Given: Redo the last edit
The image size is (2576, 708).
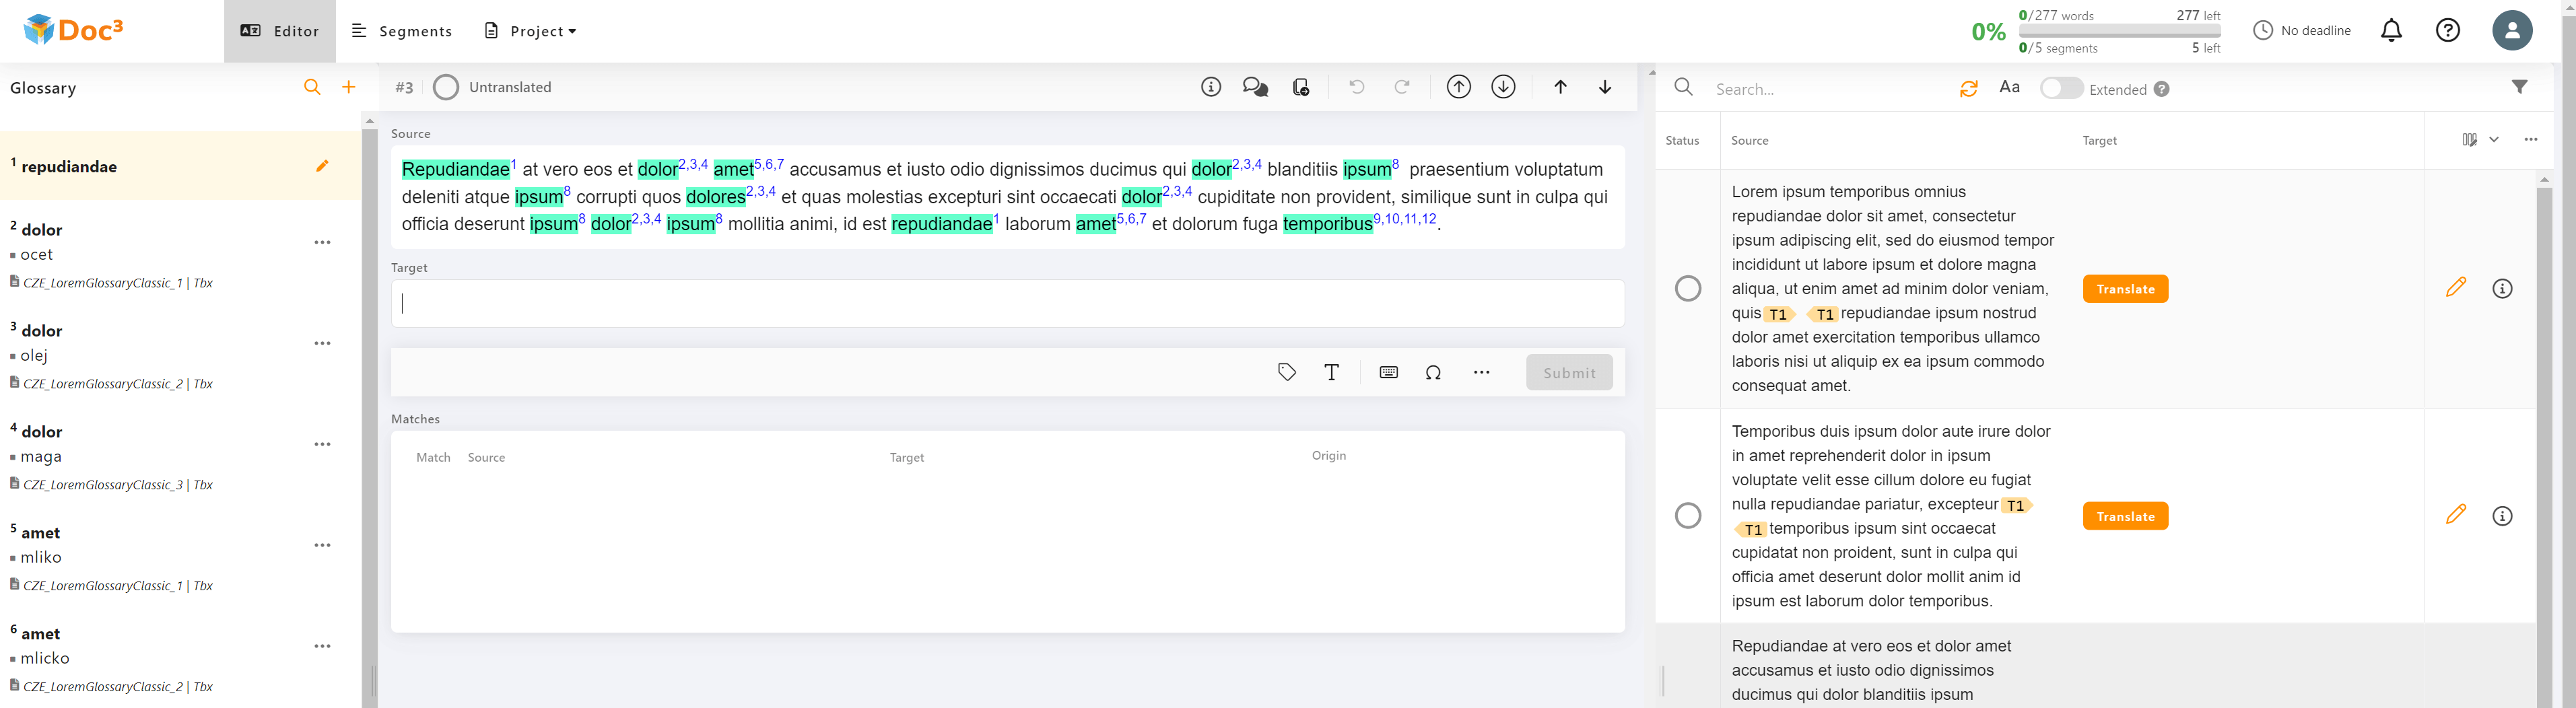Looking at the screenshot, I should (1403, 87).
